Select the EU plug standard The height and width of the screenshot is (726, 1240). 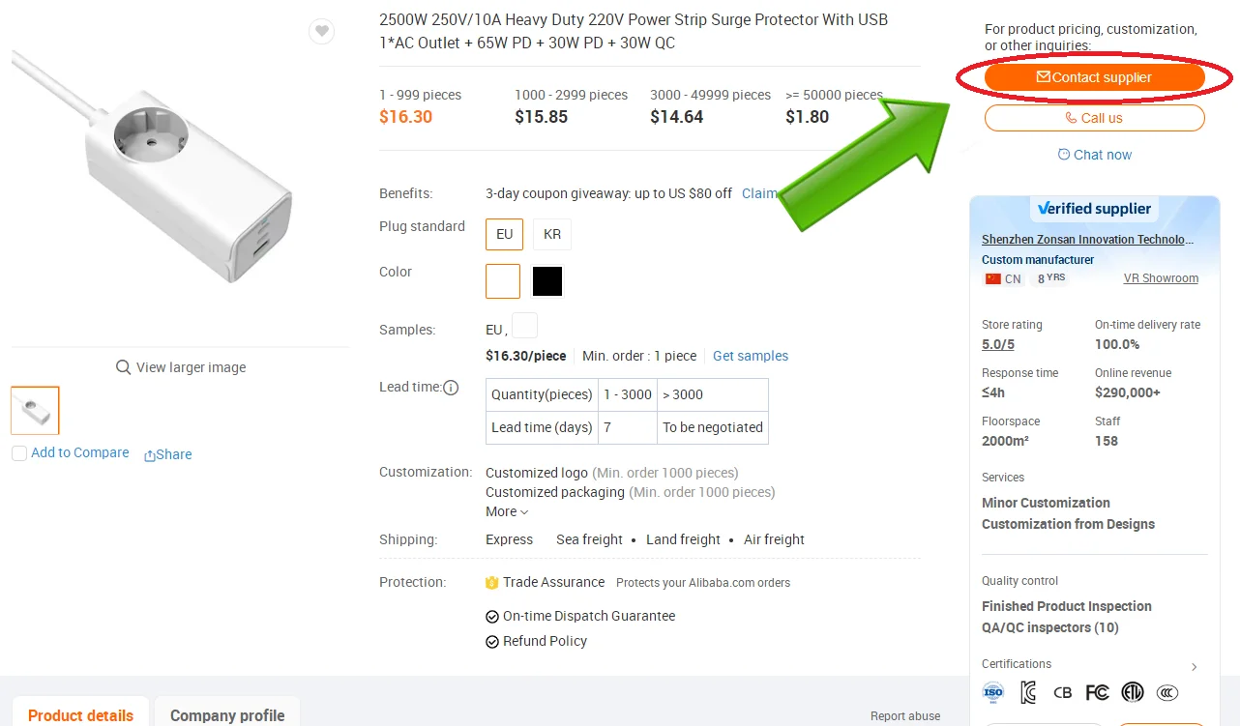504,234
